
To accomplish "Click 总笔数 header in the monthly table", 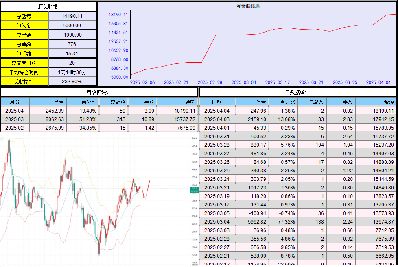I will [x=114, y=102].
